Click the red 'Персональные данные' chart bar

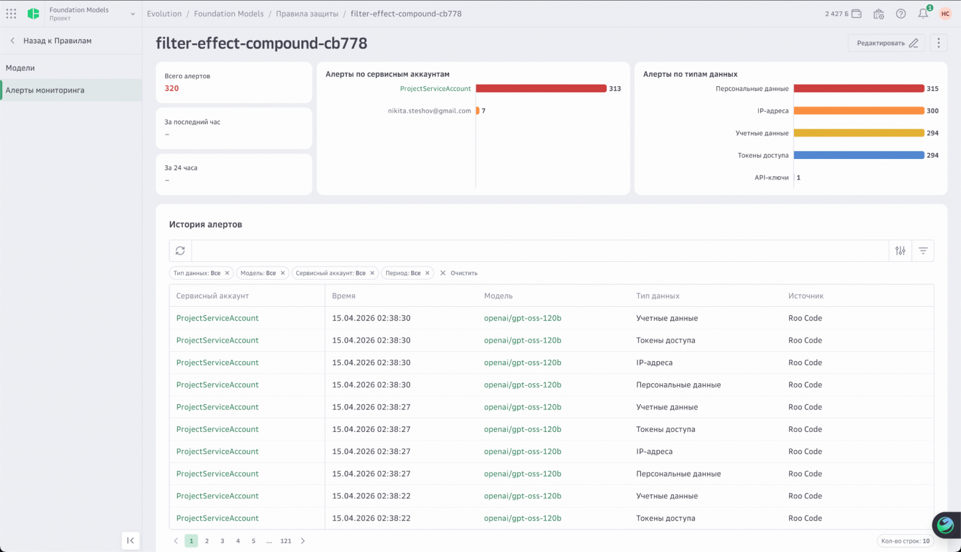click(859, 89)
